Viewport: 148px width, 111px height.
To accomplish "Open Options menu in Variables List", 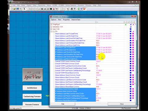I will 54,20.
